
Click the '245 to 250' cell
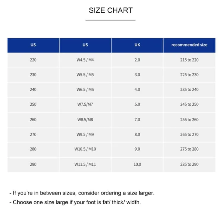[x=189, y=104]
